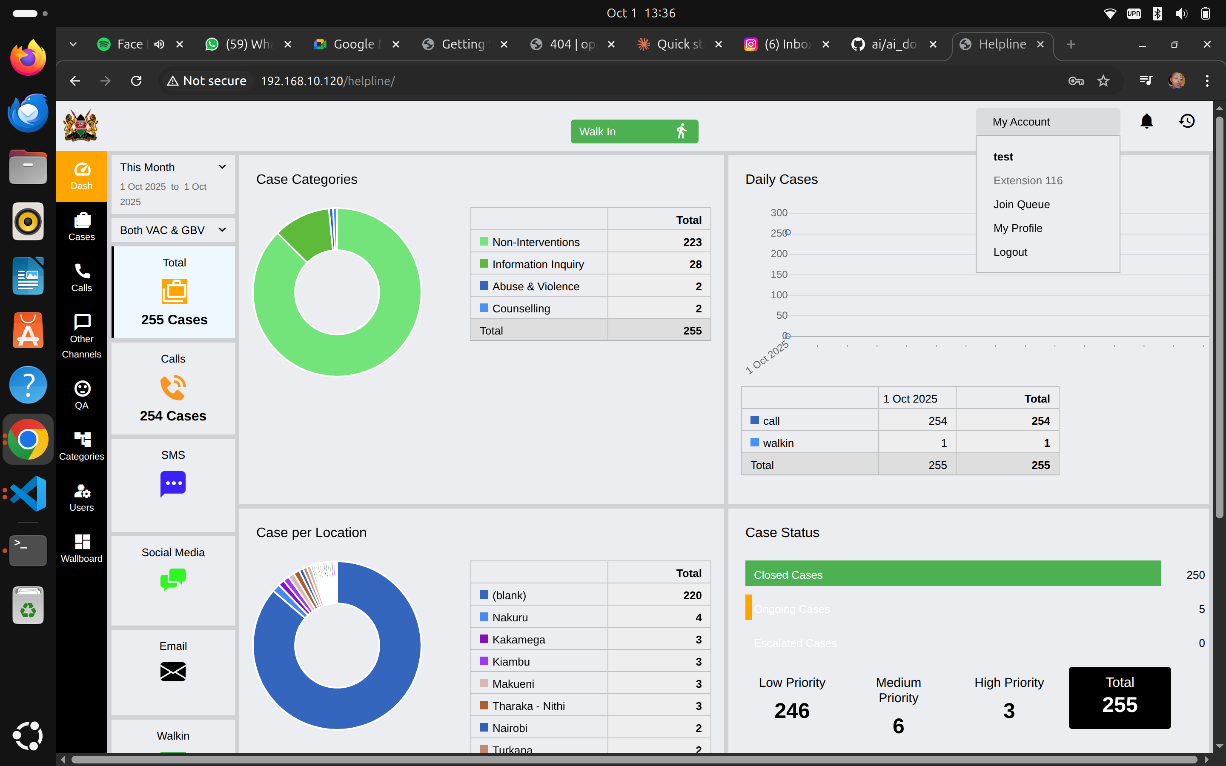Screen dimensions: 1226x766
Task: Select Logout from the account menu
Action: point(1010,252)
